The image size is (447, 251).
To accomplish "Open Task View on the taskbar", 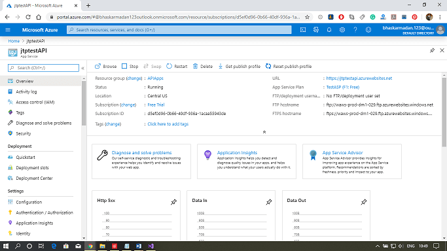I will point(41,246).
